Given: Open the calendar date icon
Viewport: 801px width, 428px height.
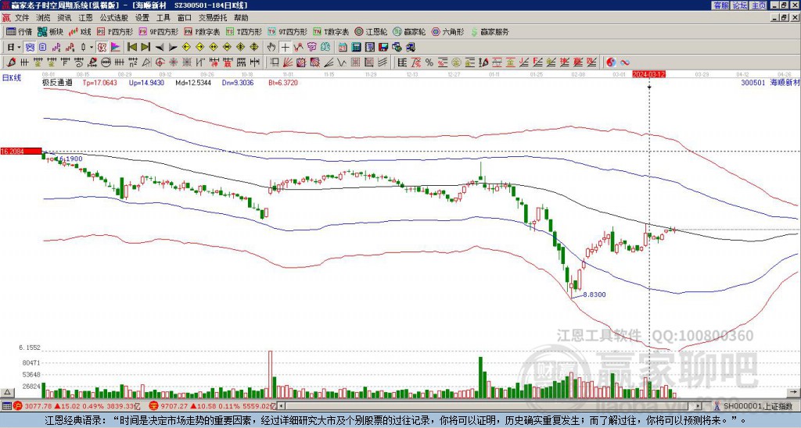Looking at the screenshot, I should click(343, 48).
